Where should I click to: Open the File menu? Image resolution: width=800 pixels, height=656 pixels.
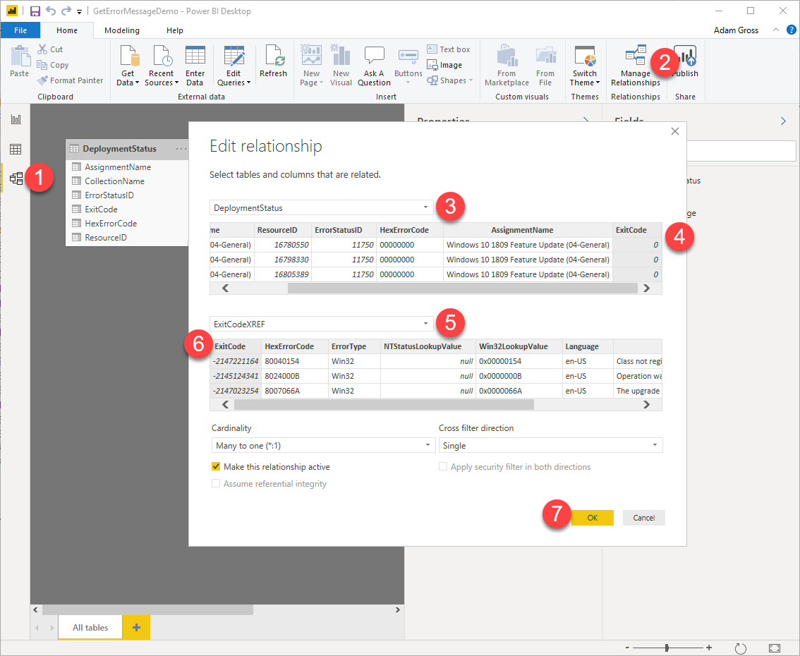point(20,30)
